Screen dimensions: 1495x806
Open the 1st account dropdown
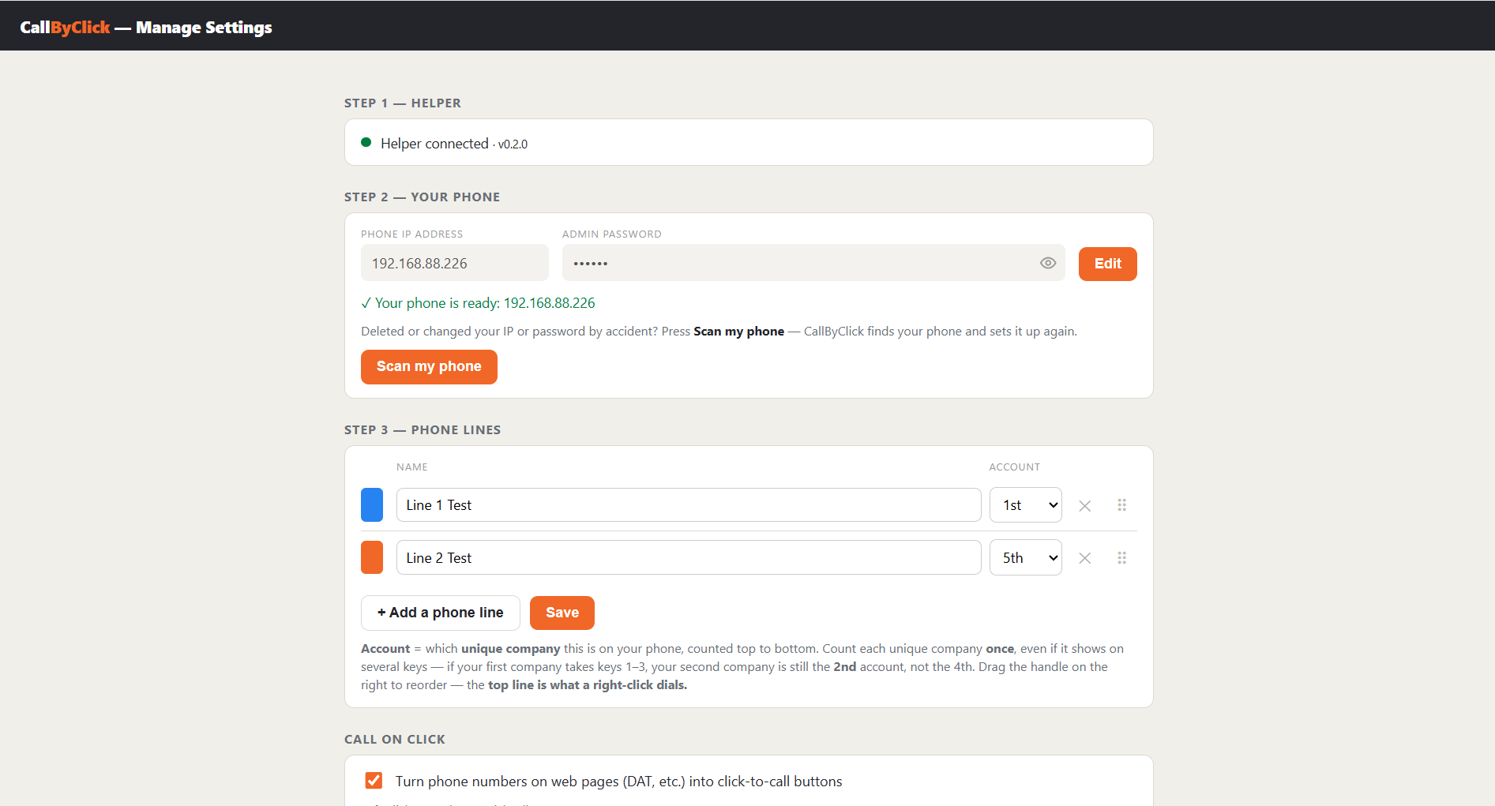pyautogui.click(x=1026, y=505)
